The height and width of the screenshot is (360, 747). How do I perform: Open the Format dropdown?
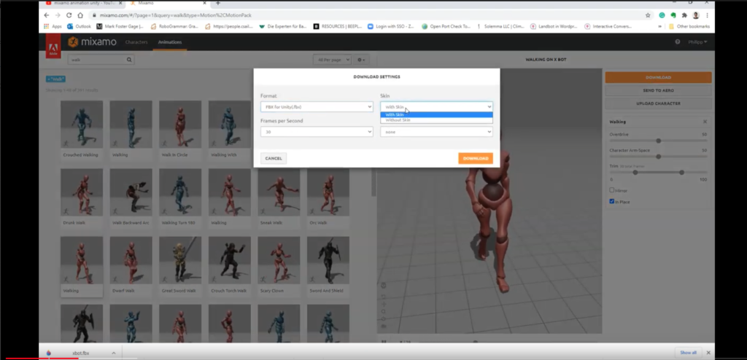317,107
